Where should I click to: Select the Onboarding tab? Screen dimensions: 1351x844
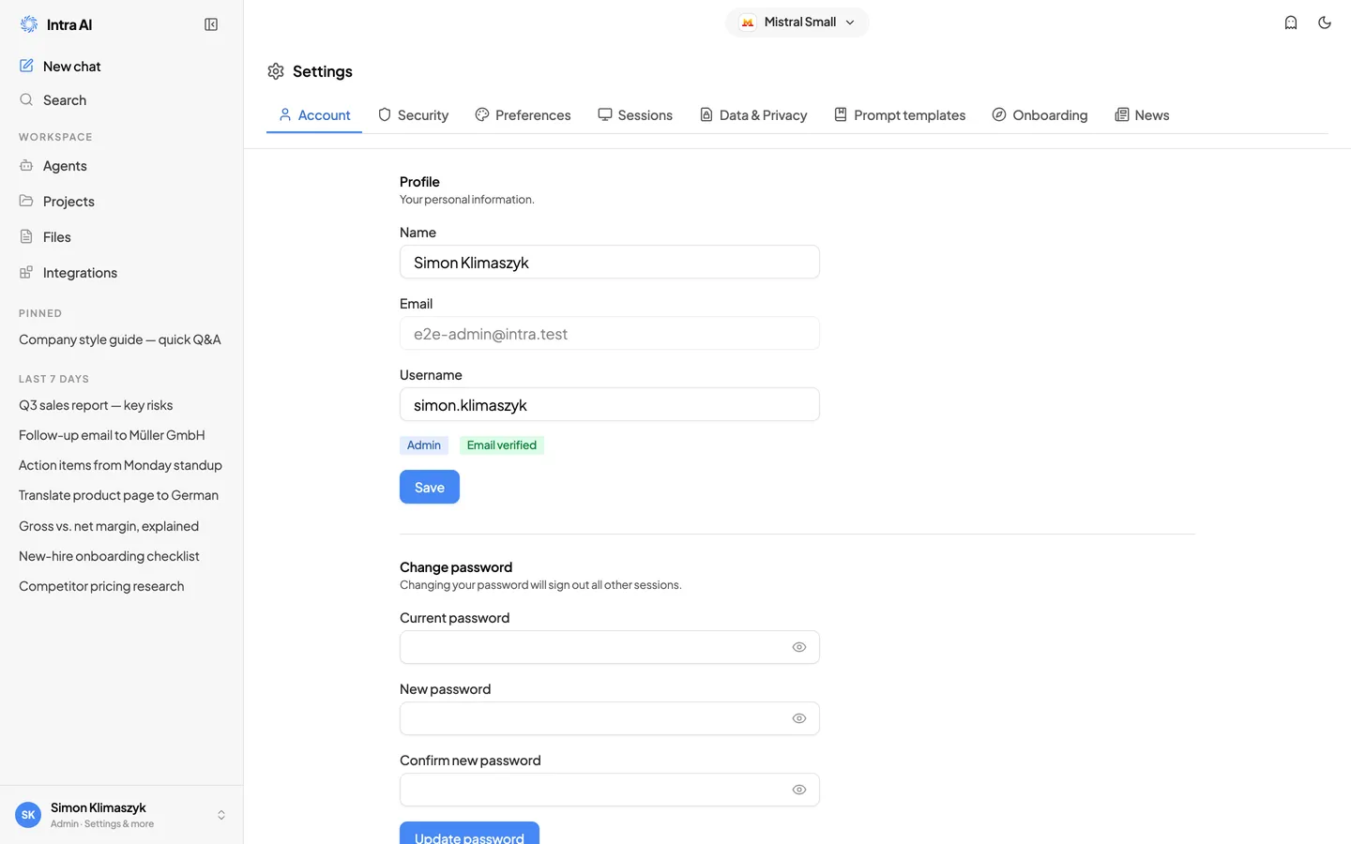1040,115
